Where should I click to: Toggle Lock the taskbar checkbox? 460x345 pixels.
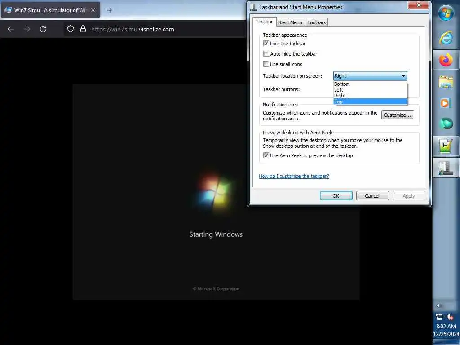coord(266,44)
